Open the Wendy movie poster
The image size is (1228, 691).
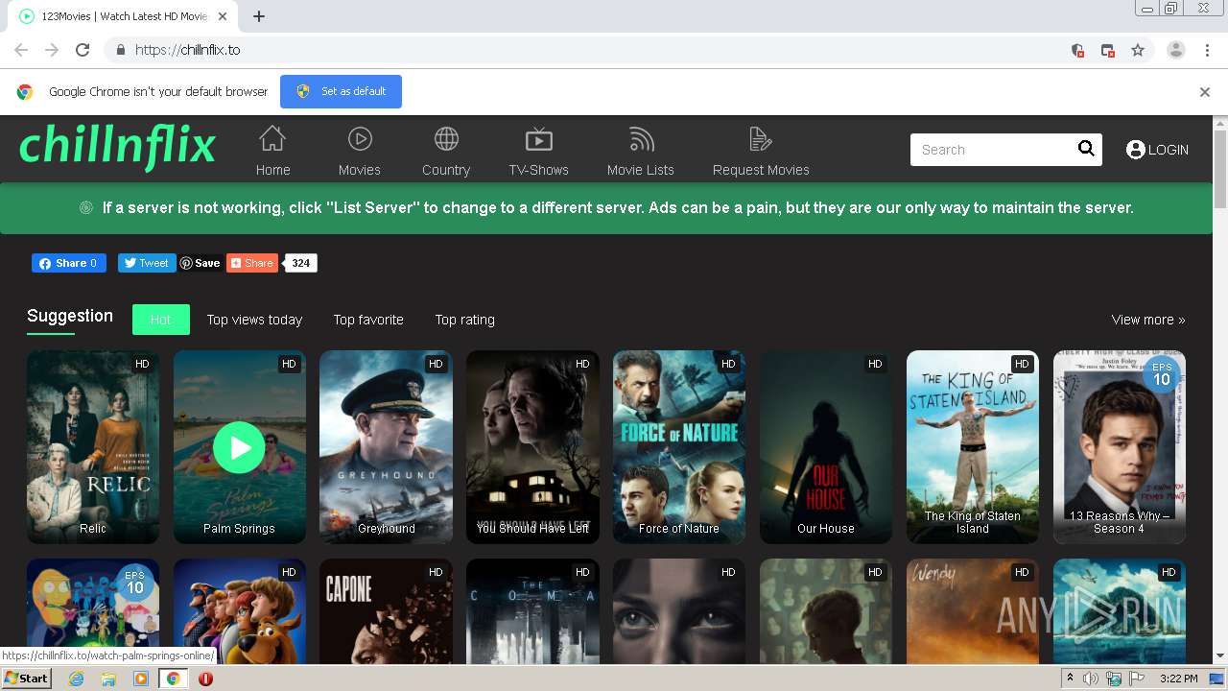973,610
